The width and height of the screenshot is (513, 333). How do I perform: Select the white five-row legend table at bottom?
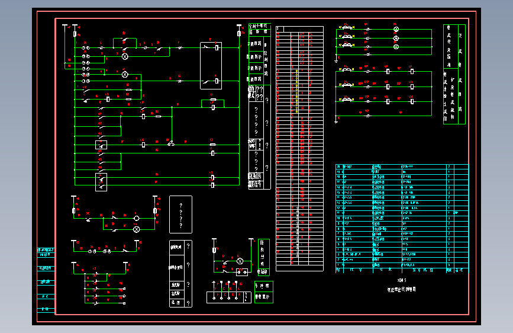(180, 274)
